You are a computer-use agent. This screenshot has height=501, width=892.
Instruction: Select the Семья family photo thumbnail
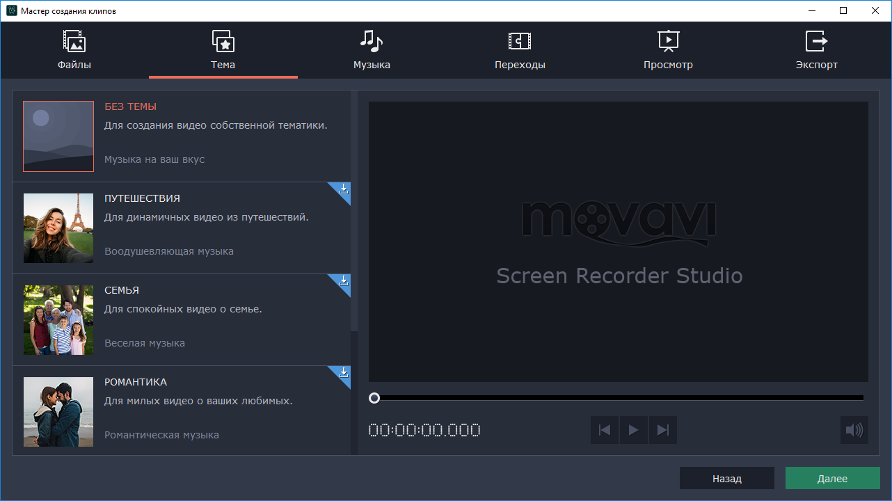click(58, 320)
